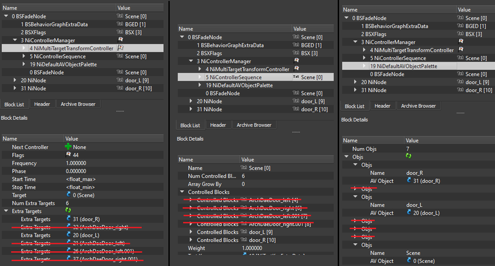
Task: Select the Weight value 1.000000
Action: coord(252,248)
